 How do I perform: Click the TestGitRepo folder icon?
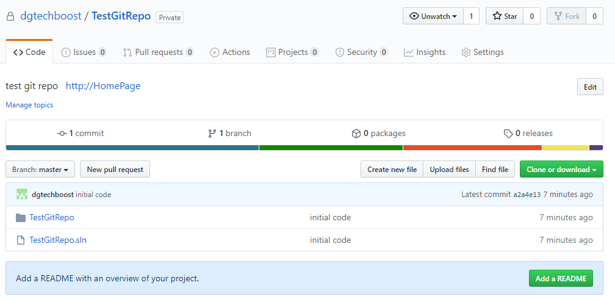(x=21, y=218)
